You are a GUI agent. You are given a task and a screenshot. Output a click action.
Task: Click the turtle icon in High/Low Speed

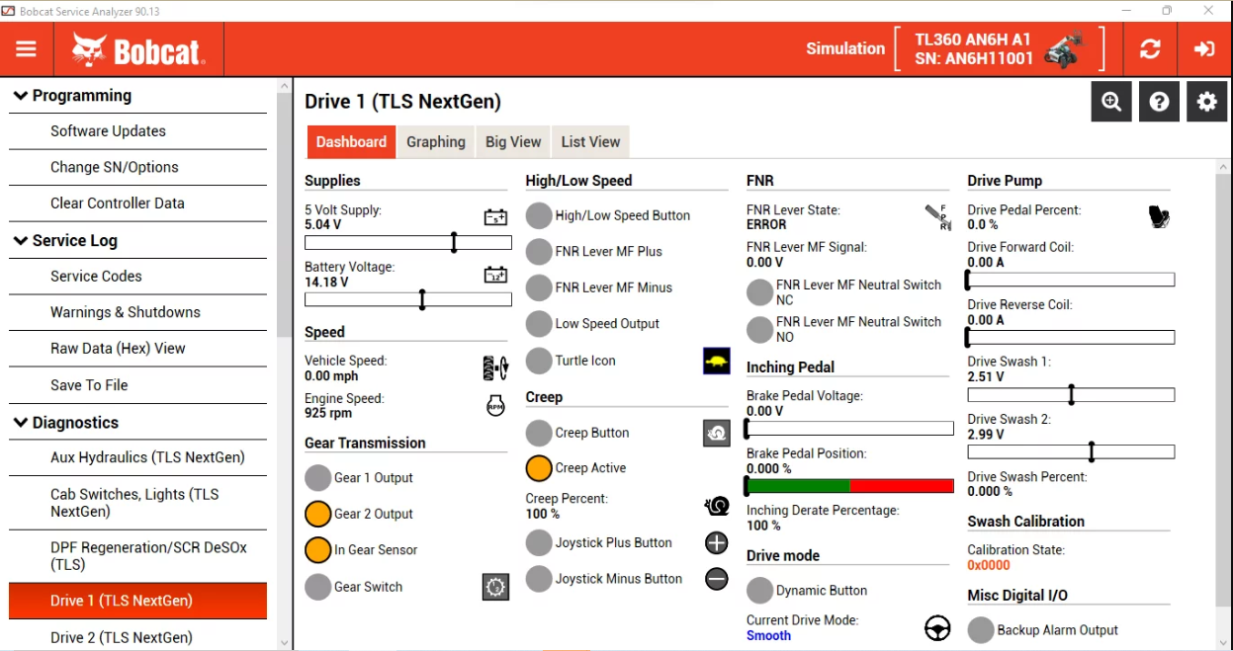point(716,361)
